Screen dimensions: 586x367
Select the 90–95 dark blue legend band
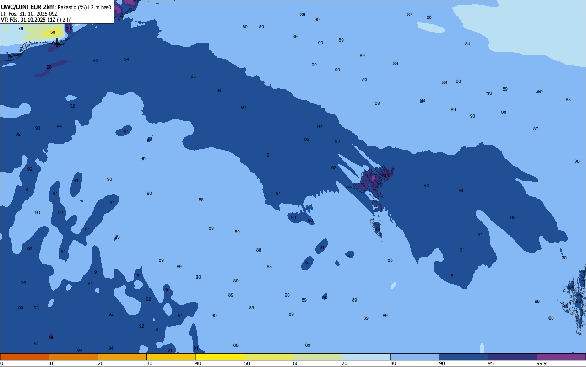pyautogui.click(x=463, y=356)
